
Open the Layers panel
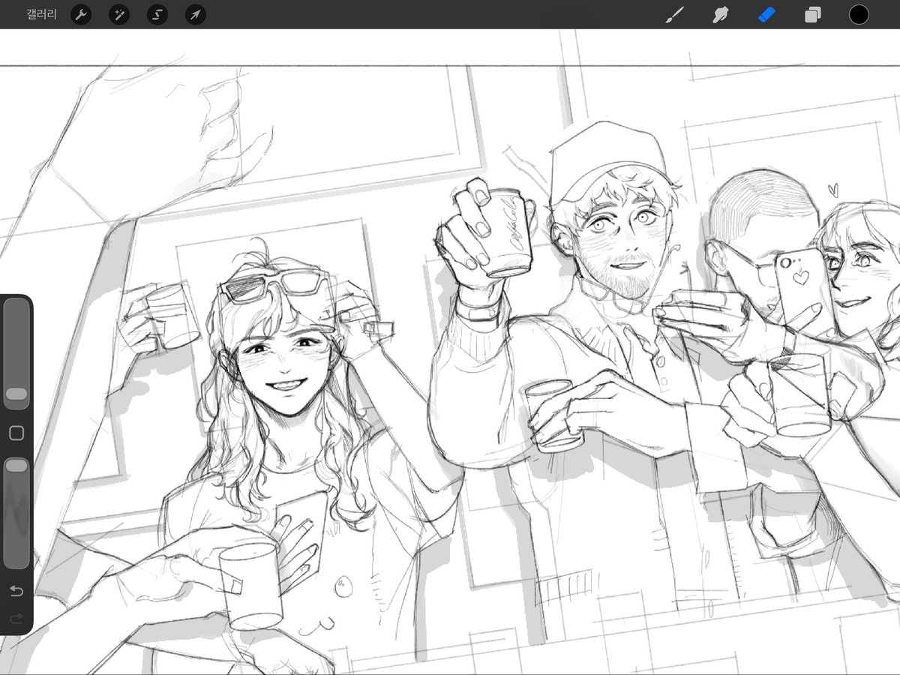click(x=813, y=14)
